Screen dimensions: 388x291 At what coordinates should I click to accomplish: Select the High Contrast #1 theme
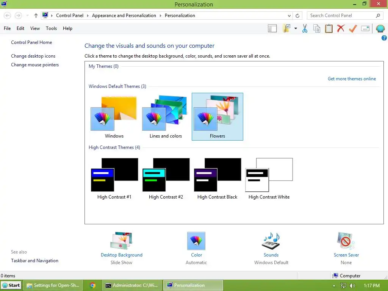pyautogui.click(x=114, y=178)
